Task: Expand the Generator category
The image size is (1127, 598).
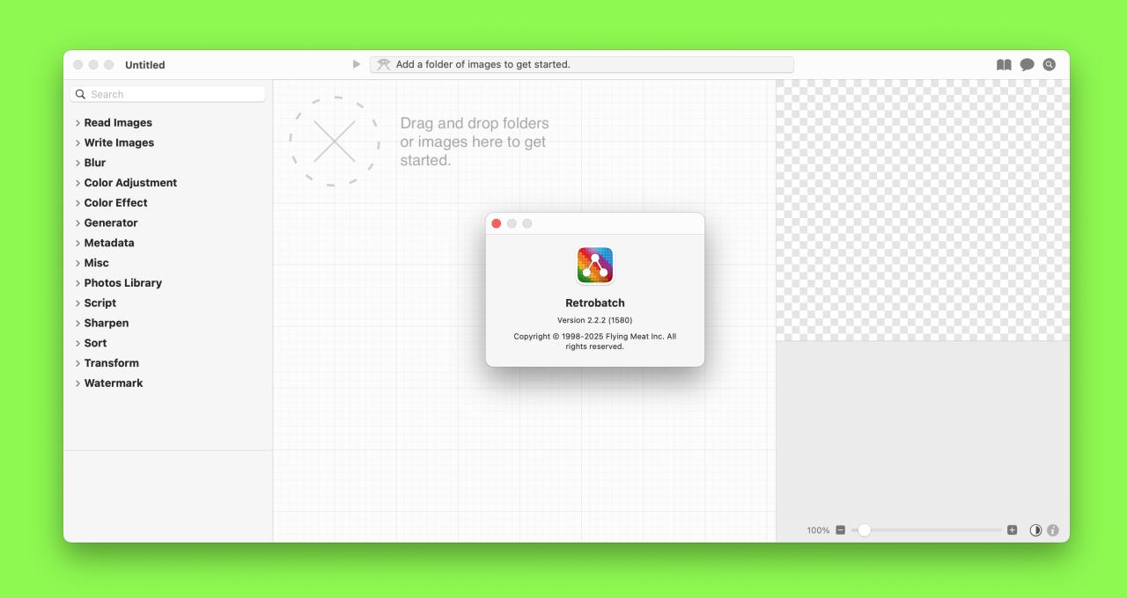Action: 77,222
